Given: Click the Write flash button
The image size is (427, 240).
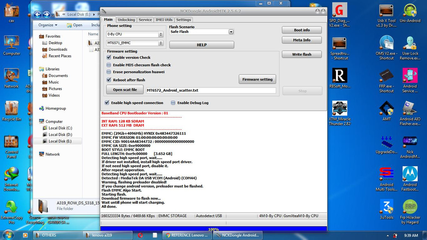Looking at the screenshot, I should coord(302,54).
